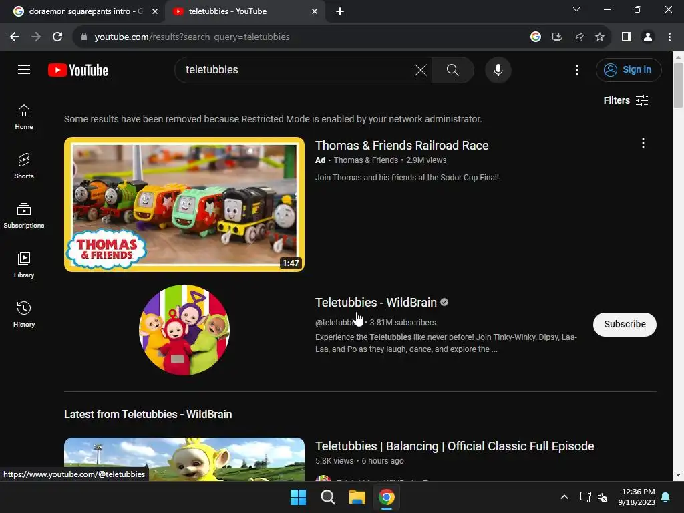Open more options for Thomas & Friends ad
Image resolution: width=684 pixels, height=513 pixels.
coord(643,143)
